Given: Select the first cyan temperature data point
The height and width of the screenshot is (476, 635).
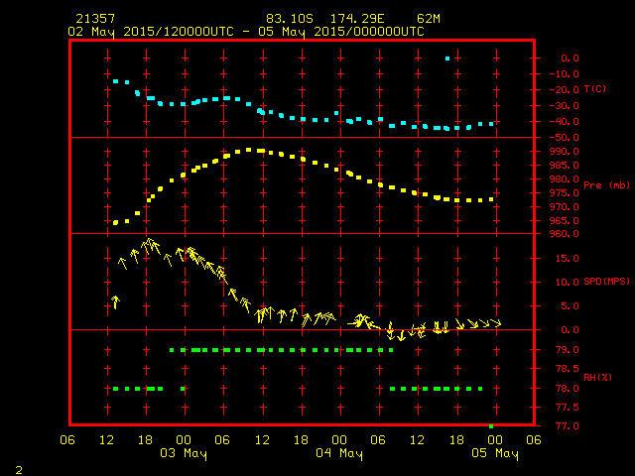Looking at the screenshot, I should pos(115,81).
